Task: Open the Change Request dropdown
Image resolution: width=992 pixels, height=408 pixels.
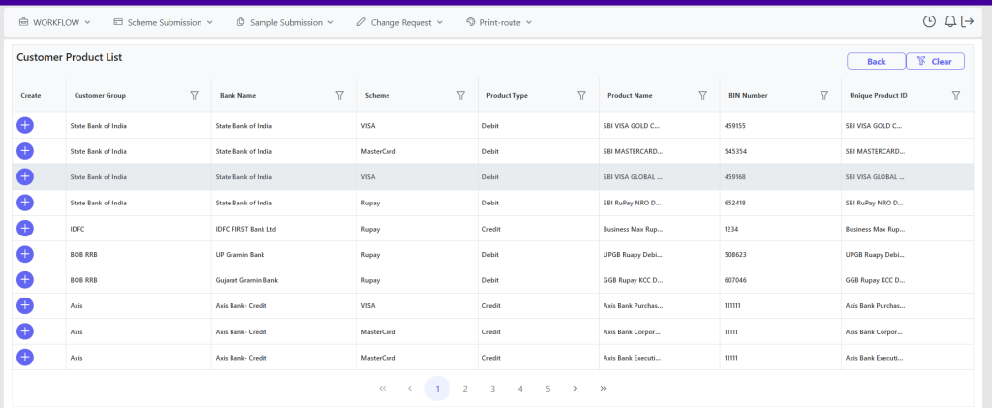Action: pos(399,21)
